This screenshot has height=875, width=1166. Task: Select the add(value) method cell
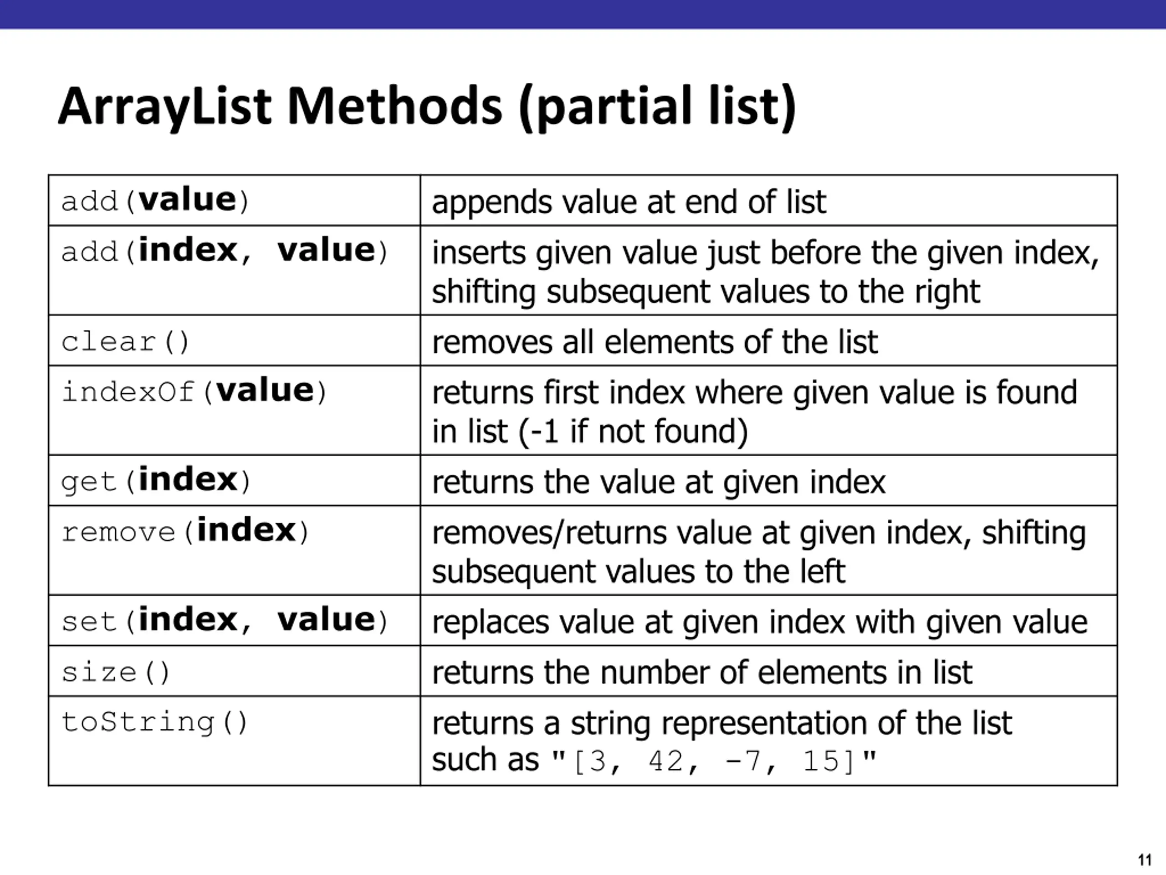coord(155,201)
